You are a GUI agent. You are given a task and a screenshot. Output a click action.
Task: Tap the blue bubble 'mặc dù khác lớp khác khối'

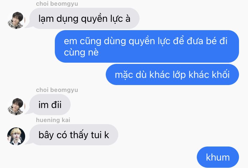point(172,74)
